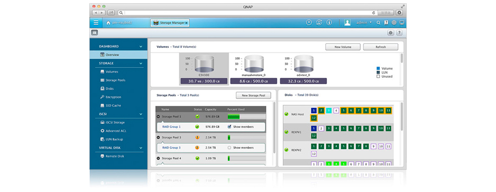Open the admin account dropdown

click(364, 23)
